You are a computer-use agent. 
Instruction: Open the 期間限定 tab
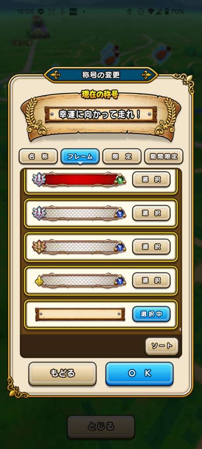click(x=164, y=157)
